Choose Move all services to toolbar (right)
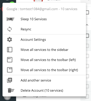 [44, 70]
